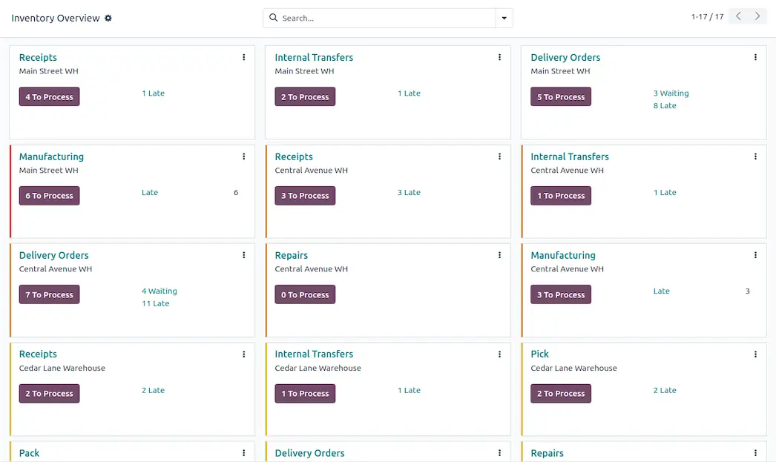This screenshot has width=776, height=462.
Task: Click the 1-17 / 17 pager counter
Action: [707, 17]
